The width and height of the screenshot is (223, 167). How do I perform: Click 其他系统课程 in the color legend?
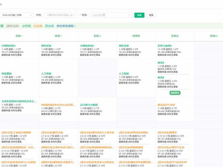coord(65,26)
